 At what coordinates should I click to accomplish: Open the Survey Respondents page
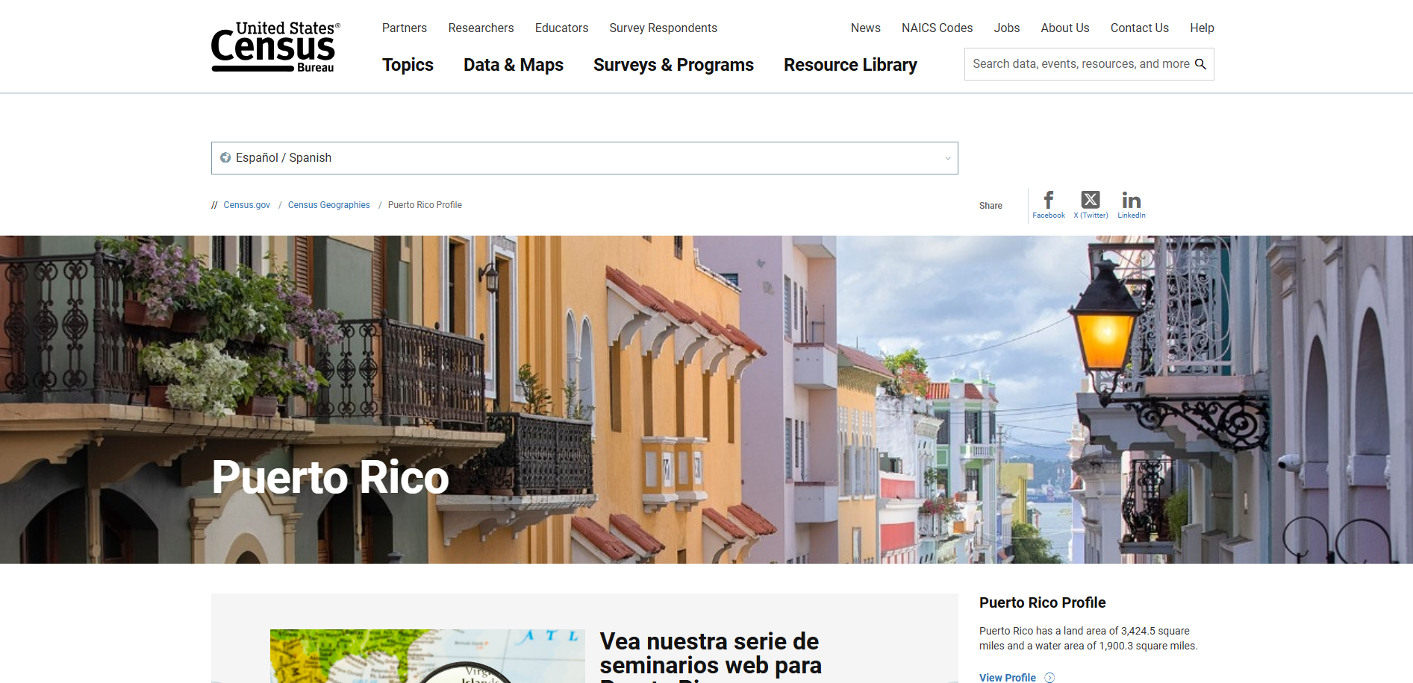pyautogui.click(x=663, y=28)
